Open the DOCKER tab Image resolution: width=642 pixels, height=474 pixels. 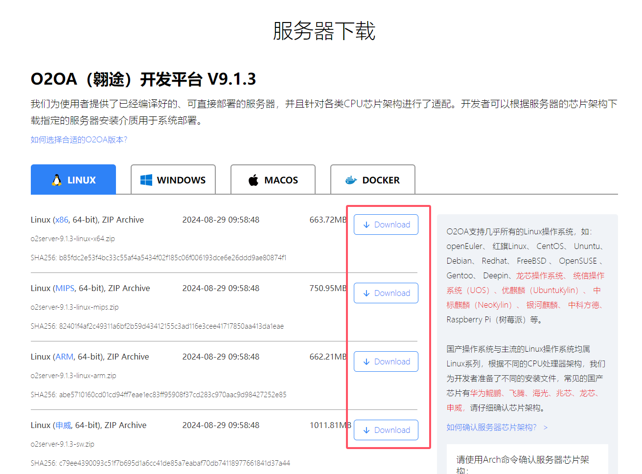click(373, 180)
